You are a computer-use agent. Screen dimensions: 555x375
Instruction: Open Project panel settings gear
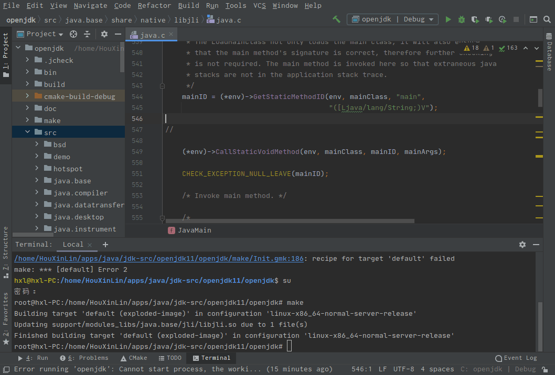pyautogui.click(x=104, y=34)
